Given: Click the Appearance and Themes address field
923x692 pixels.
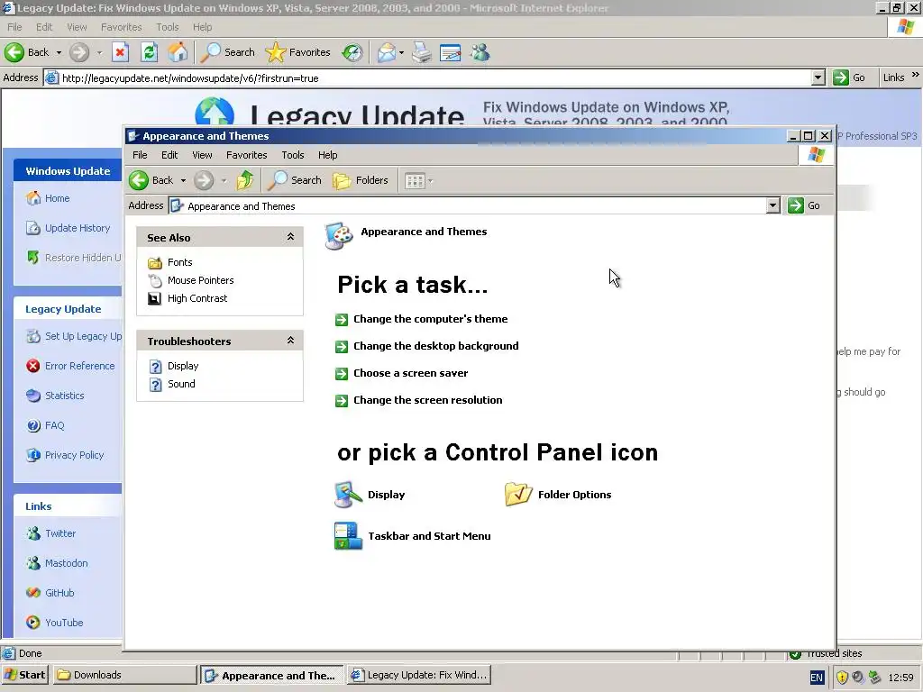Looking at the screenshot, I should (x=468, y=206).
